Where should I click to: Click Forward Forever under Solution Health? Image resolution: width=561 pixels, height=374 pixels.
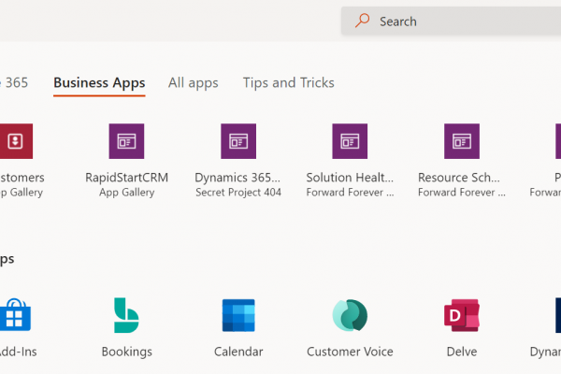click(x=350, y=193)
